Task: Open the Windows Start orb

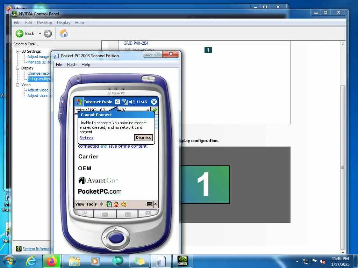Action: 9,261
